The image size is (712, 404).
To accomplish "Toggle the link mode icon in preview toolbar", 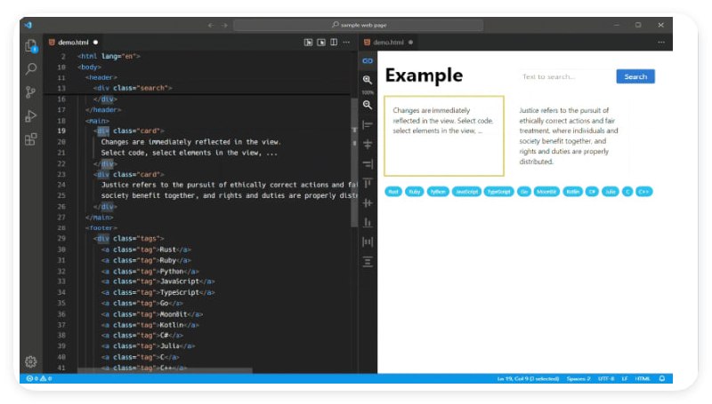I will tap(367, 60).
